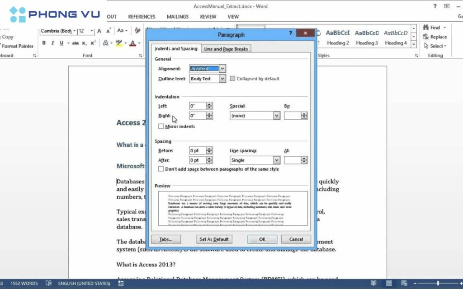Click the Find binoculars button
The image size is (463, 289).
(x=435, y=28)
